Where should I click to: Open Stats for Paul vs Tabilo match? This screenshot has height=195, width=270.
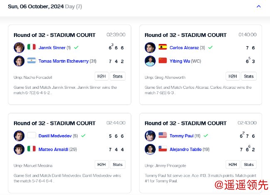[248, 164]
